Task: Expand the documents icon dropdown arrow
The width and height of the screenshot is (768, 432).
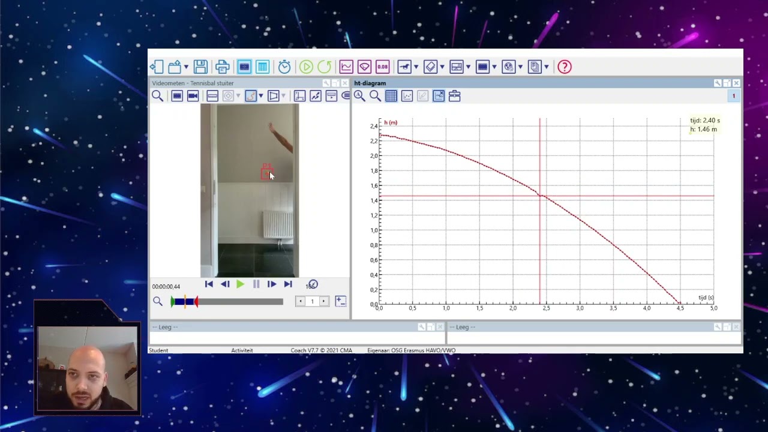Action: [547, 67]
